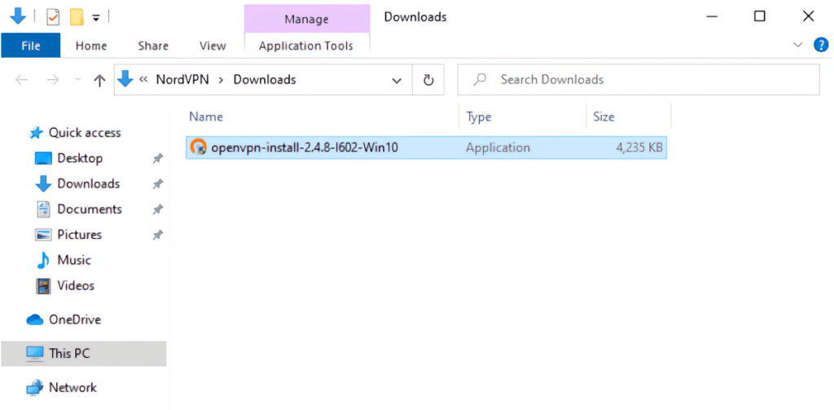Click the Application type cell
This screenshot has height=410, width=834.
(x=498, y=148)
